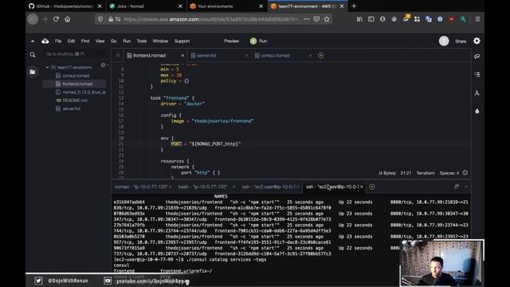The width and height of the screenshot is (510, 287).
Task: Maximize the terminal panel
Action: point(457,187)
